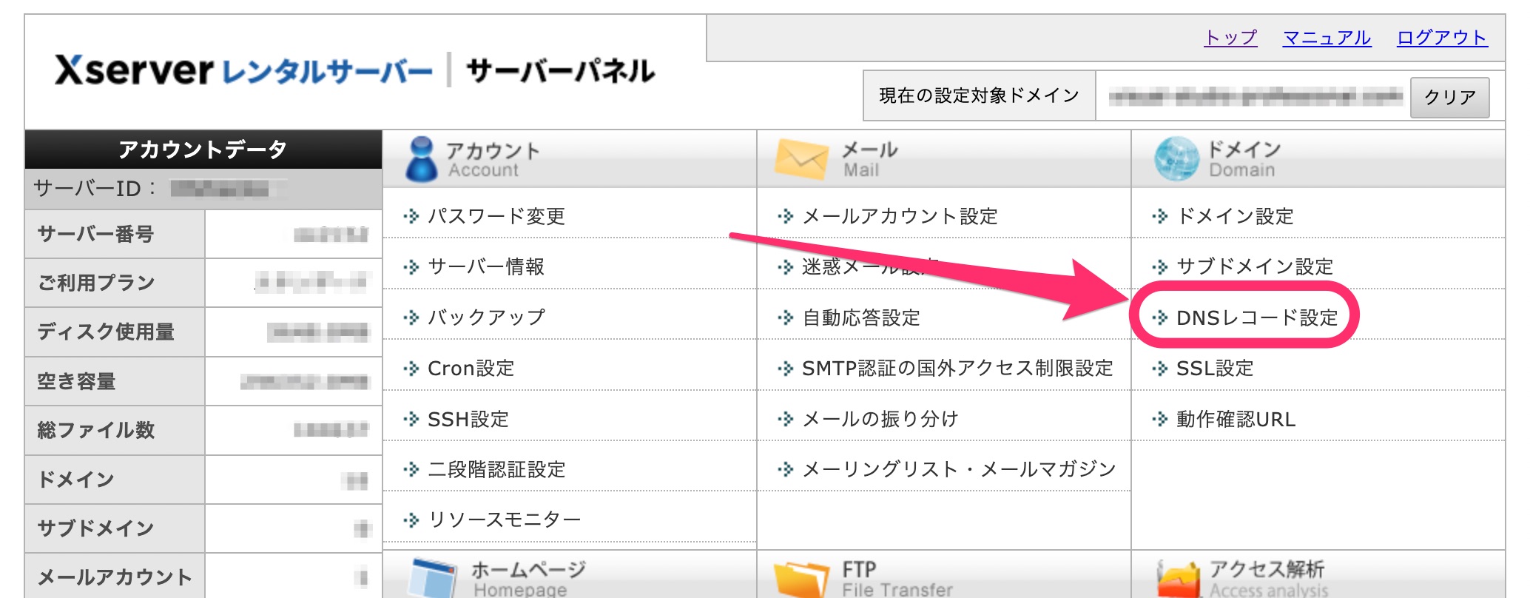Open SSH設定
This screenshot has width=1530, height=598.
468,419
